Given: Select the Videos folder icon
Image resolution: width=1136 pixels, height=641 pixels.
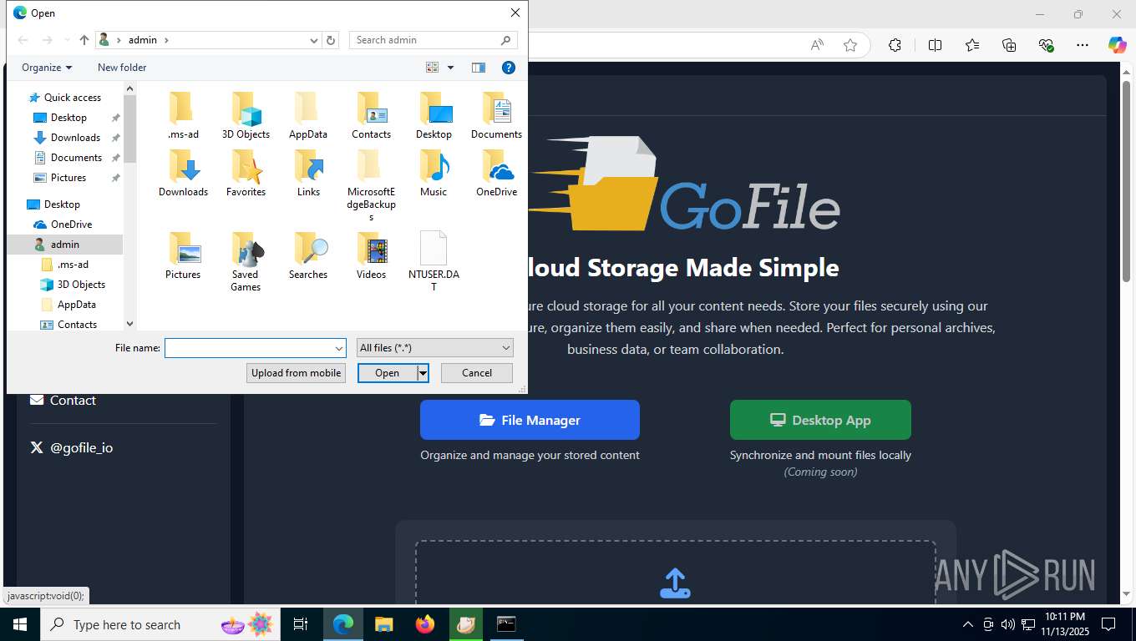Looking at the screenshot, I should pyautogui.click(x=371, y=249).
